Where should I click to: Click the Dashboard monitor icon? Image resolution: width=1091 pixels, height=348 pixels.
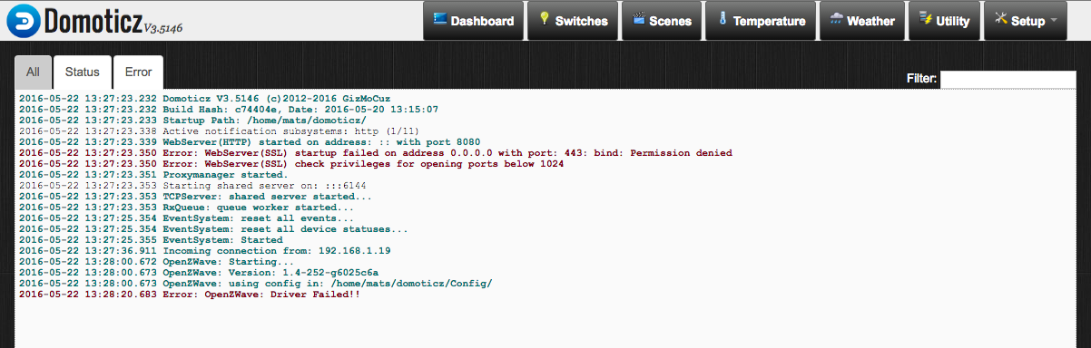tap(440, 19)
